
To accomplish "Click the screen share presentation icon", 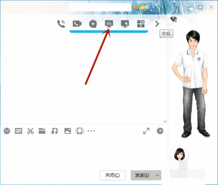I will coord(109,24).
